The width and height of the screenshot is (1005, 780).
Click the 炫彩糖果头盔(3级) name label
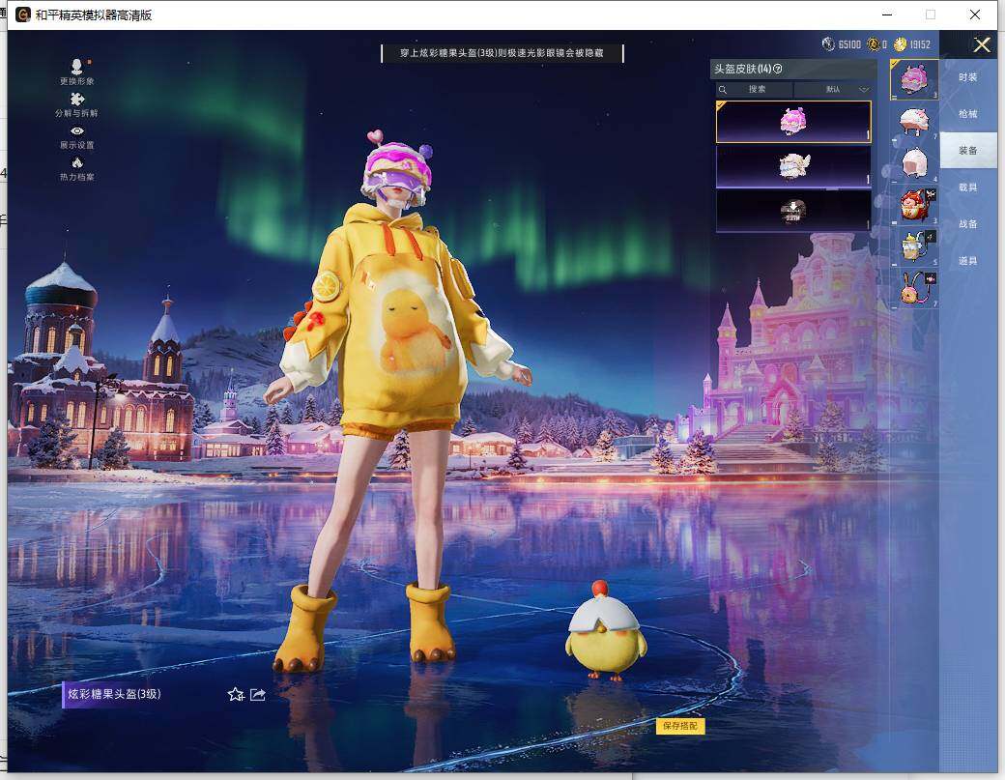pyautogui.click(x=114, y=694)
